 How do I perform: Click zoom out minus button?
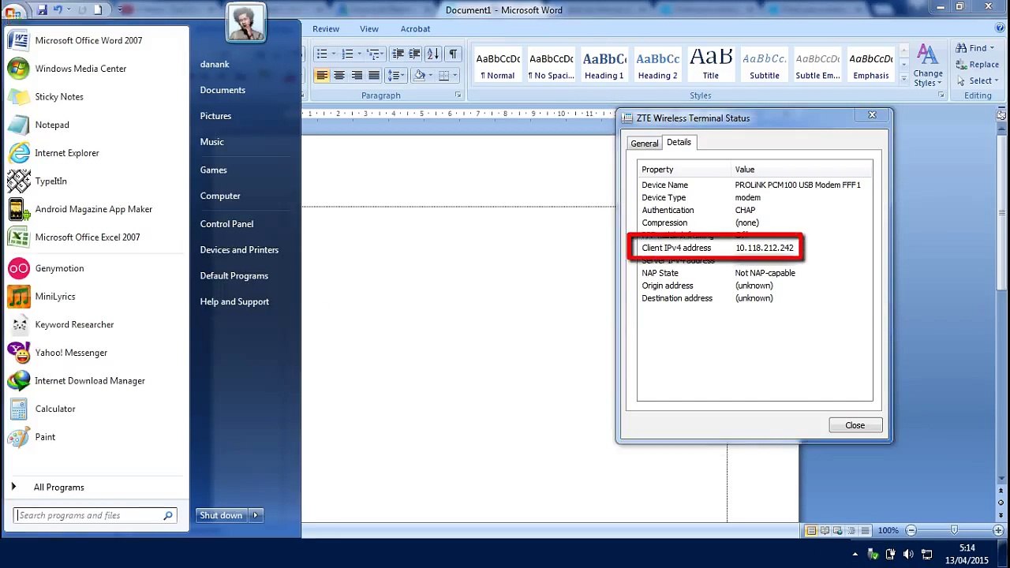[911, 530]
